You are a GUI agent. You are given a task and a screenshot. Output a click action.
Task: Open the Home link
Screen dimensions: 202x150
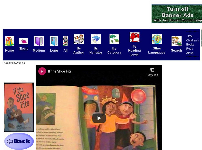(x=9, y=51)
